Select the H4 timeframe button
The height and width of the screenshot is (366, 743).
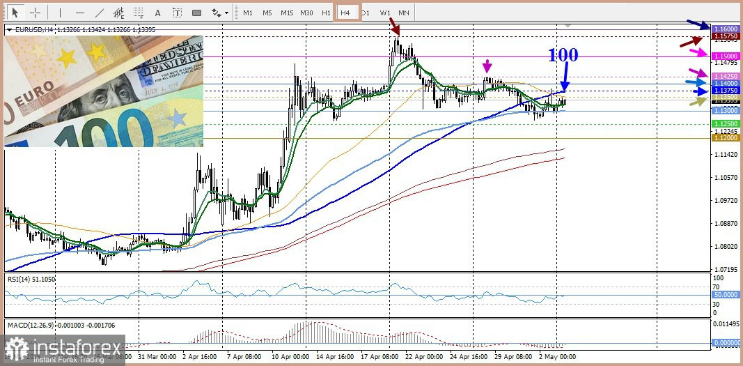pyautogui.click(x=345, y=13)
